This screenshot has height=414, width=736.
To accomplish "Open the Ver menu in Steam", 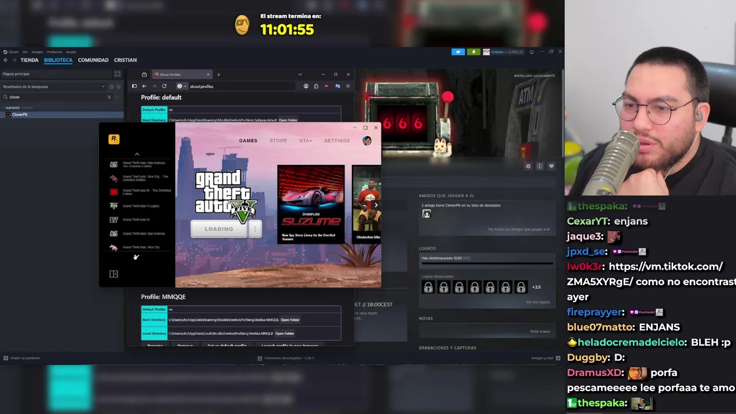I will [x=25, y=52].
